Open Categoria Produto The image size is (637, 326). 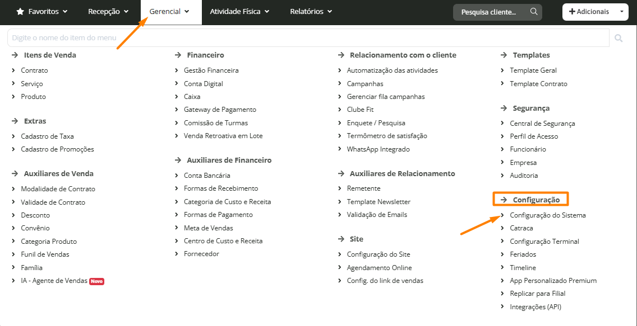point(49,242)
